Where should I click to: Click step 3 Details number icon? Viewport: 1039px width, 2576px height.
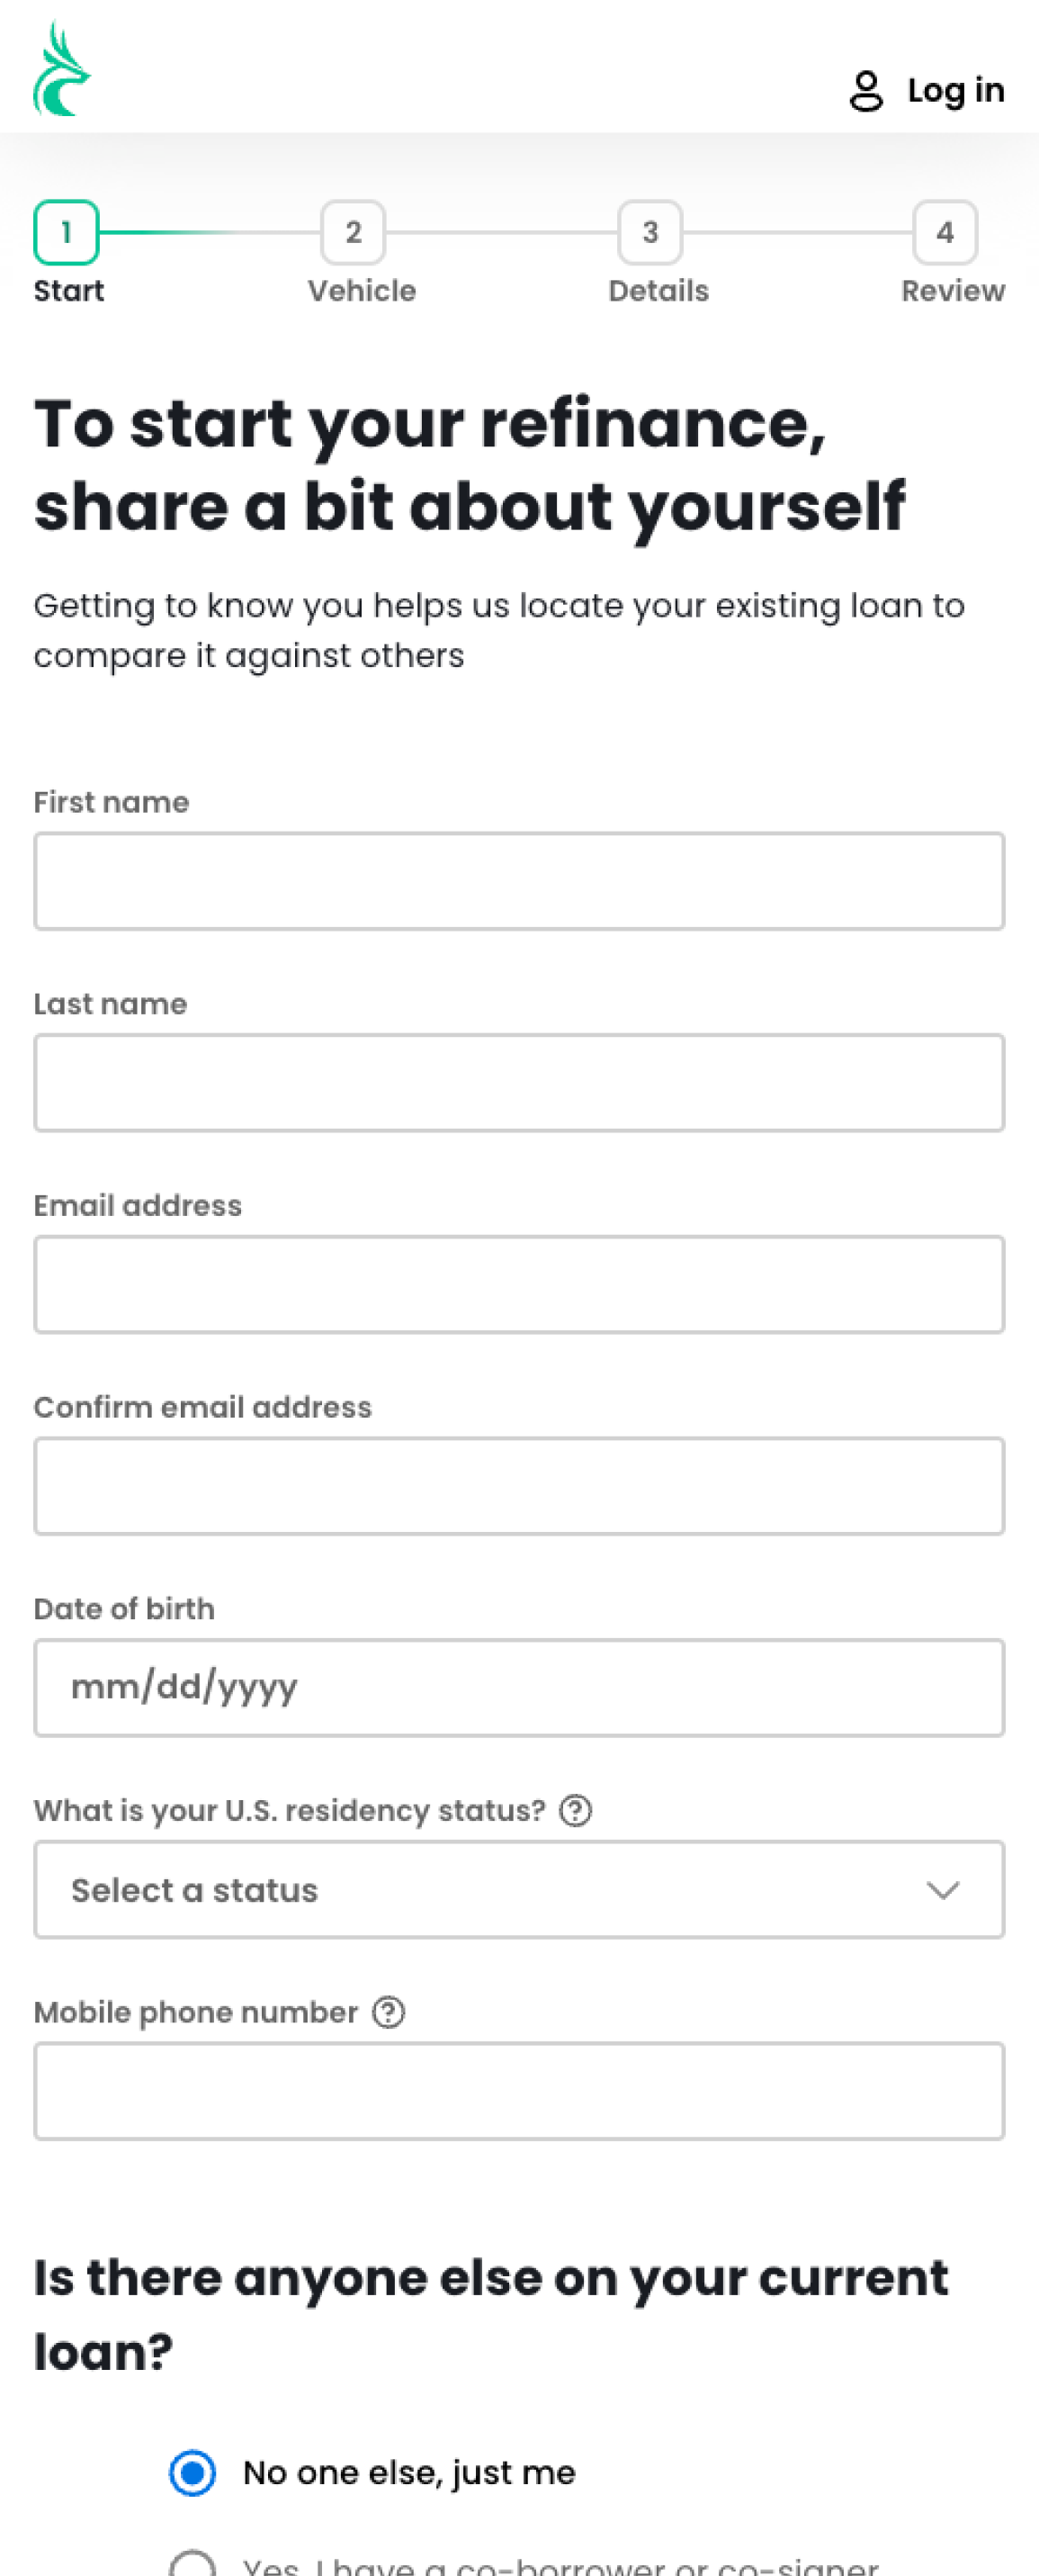click(x=649, y=232)
